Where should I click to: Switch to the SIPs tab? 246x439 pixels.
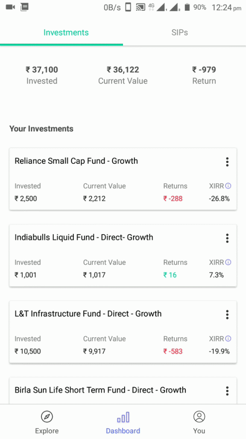pyautogui.click(x=180, y=33)
